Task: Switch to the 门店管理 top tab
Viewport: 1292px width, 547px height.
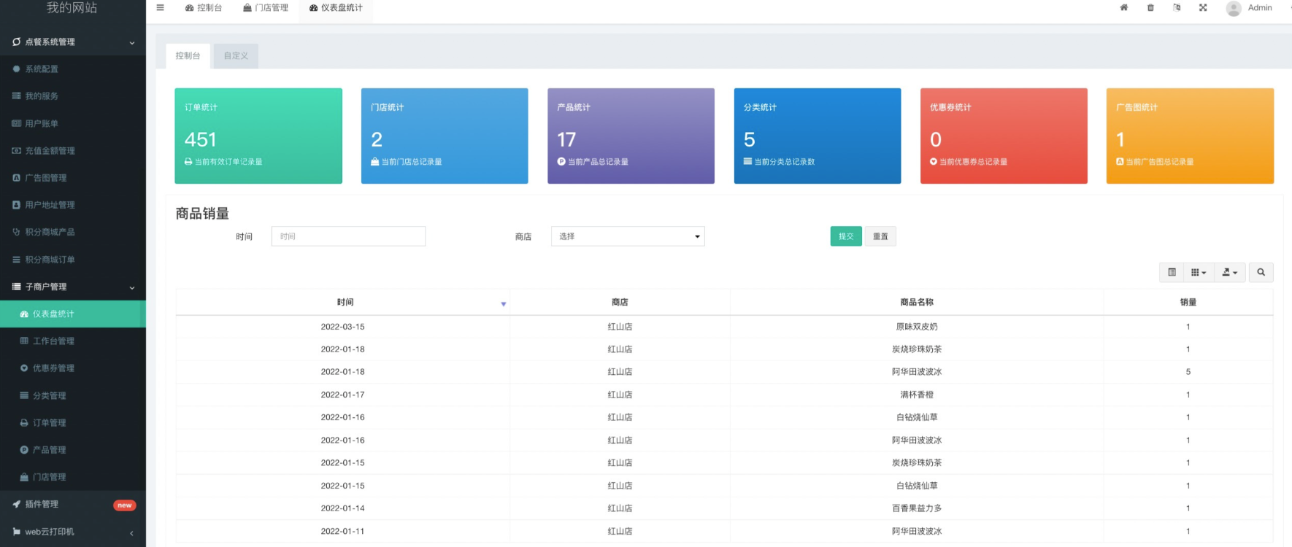Action: point(266,8)
